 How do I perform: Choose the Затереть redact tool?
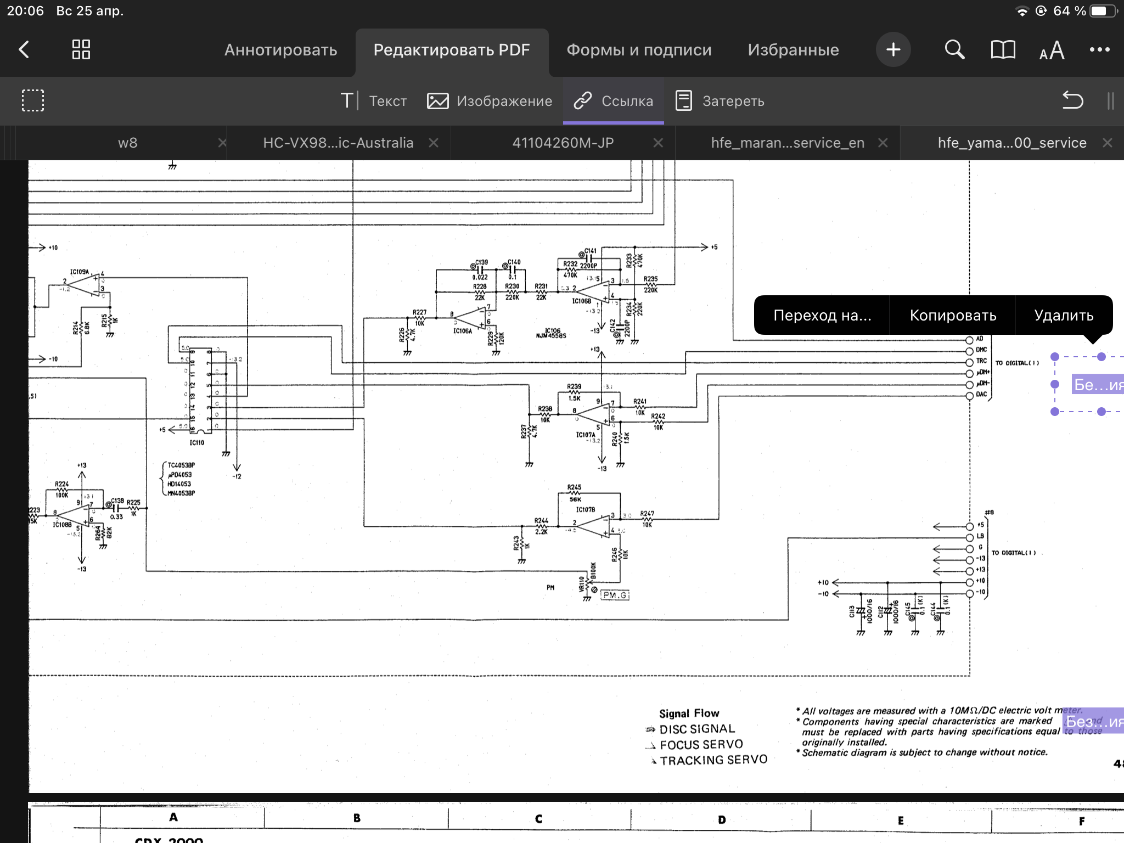[720, 101]
